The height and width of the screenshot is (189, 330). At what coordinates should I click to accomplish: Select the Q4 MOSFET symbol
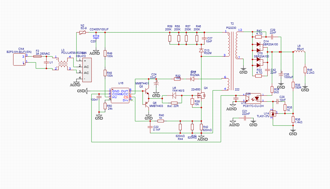tap(201, 96)
